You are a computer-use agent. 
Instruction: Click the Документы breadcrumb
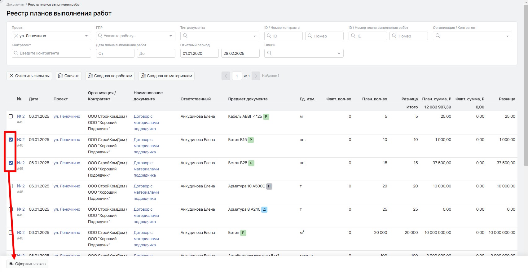coord(15,4)
